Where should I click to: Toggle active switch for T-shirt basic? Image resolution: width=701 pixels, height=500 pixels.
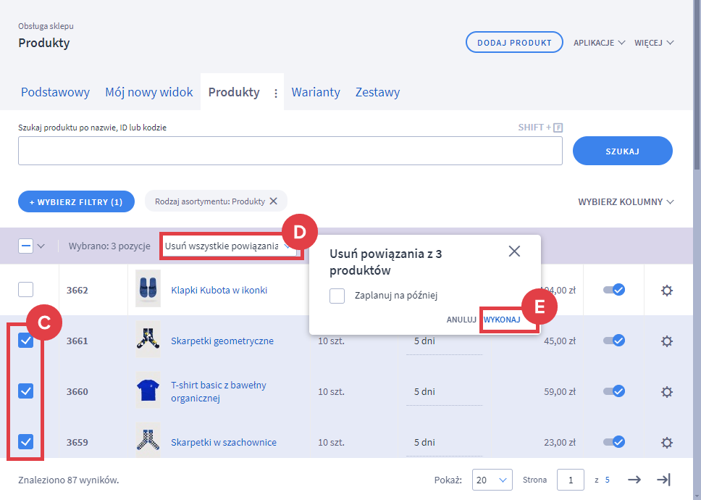[x=614, y=391]
